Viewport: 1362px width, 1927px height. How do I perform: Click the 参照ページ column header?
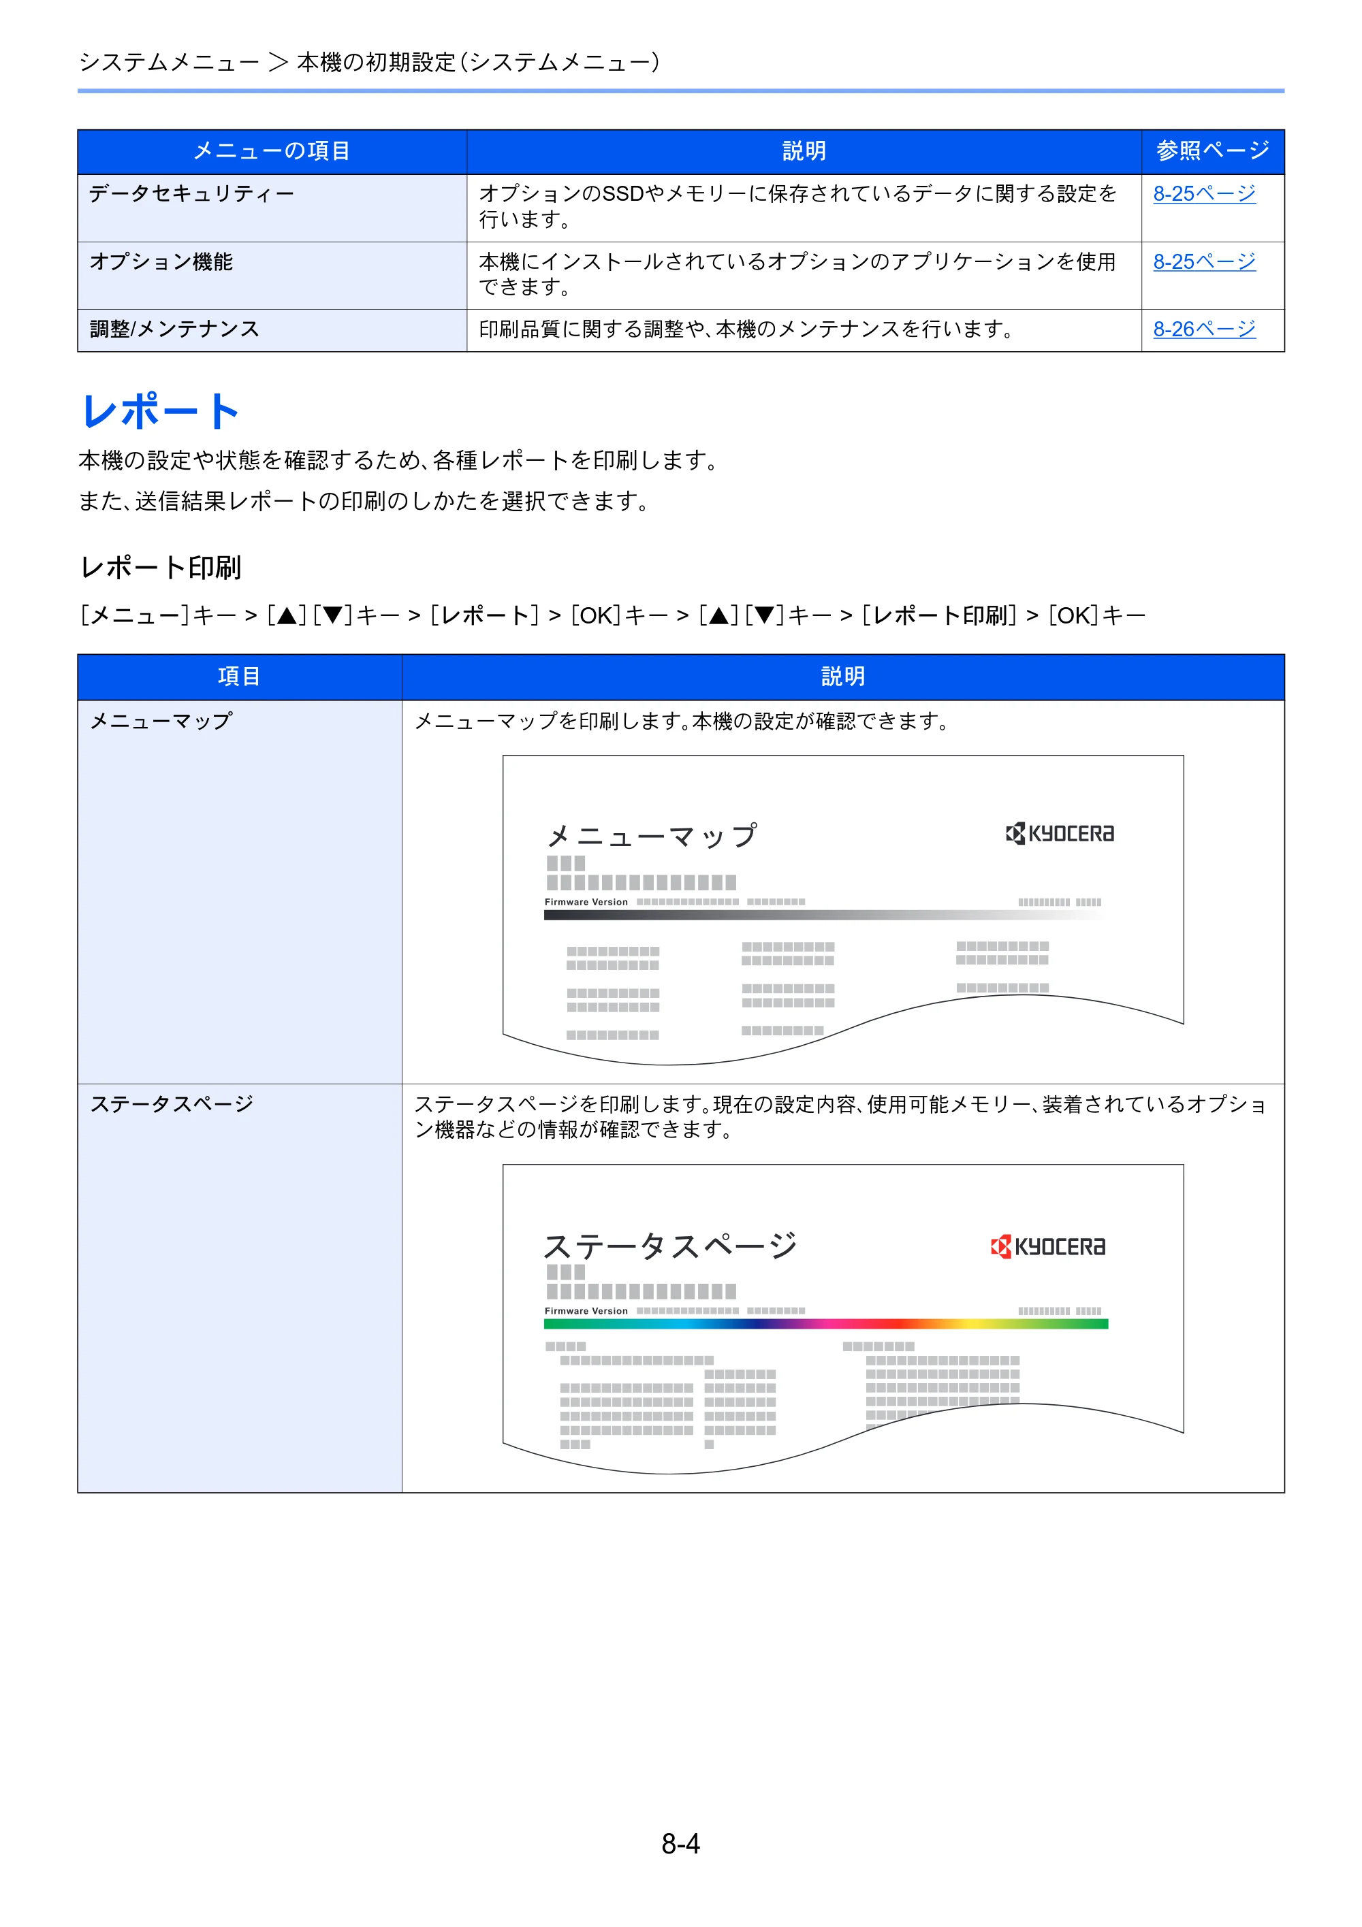tap(1213, 151)
